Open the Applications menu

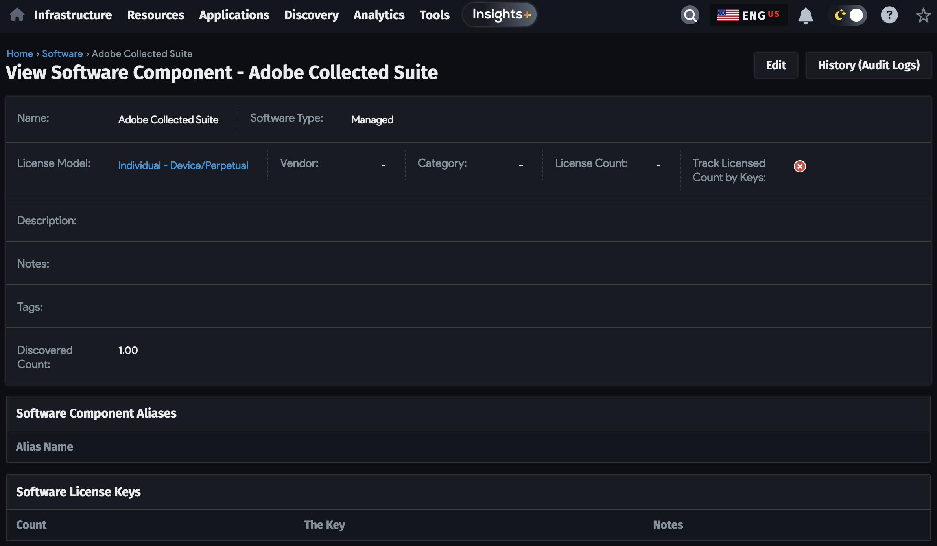234,15
